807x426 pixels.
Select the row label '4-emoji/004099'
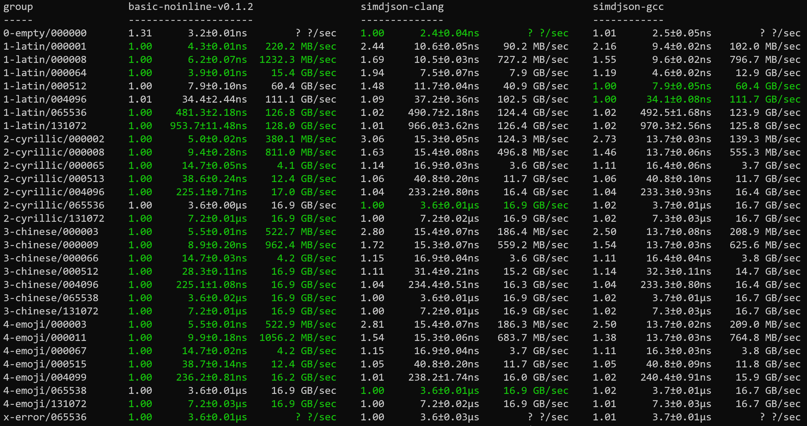click(x=45, y=377)
